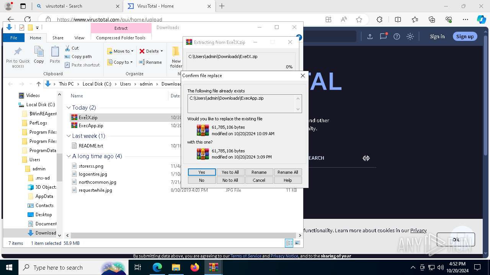The height and width of the screenshot is (275, 490).
Task: Click VirusTotal upload icon
Action: 370,36
